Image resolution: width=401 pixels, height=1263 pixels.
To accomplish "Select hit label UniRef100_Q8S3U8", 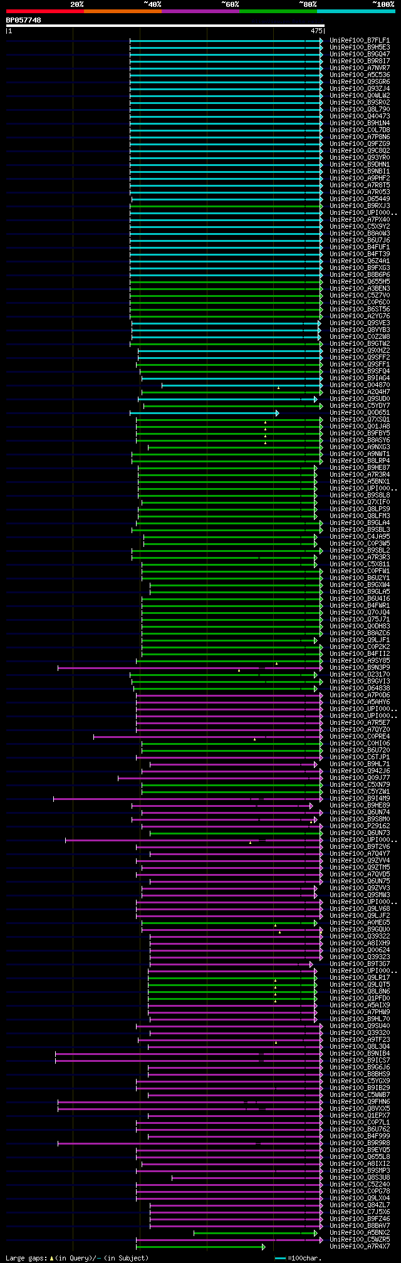I will (360, 1177).
